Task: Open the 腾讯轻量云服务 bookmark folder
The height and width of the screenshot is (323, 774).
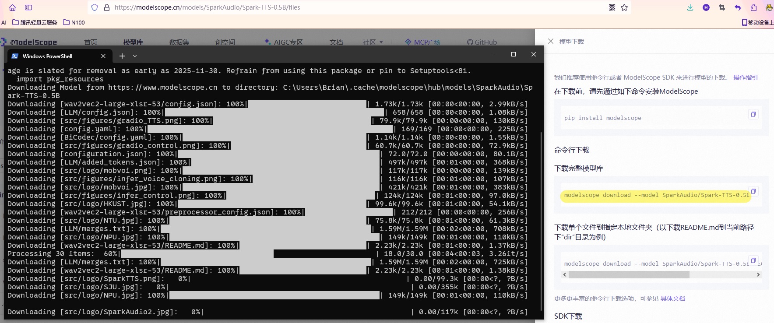Action: click(35, 22)
